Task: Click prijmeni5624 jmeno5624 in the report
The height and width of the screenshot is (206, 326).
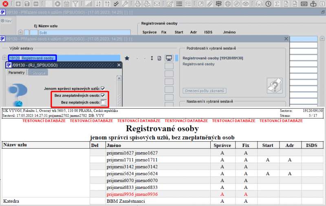Action: coord(132,173)
